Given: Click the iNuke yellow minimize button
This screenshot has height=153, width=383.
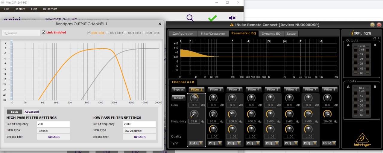Looking at the screenshot, I should [x=372, y=25].
